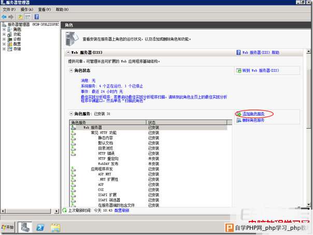The height and width of the screenshot is (235, 313).
Task: Click the Back arrow toolbar icon
Action: (x=5, y=17)
